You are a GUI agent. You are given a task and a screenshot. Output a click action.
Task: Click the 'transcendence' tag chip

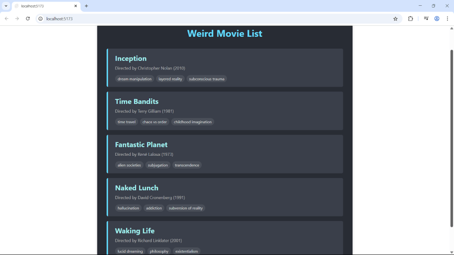click(187, 165)
